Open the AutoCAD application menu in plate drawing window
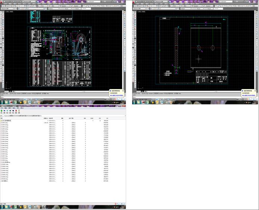 pos(134,2)
